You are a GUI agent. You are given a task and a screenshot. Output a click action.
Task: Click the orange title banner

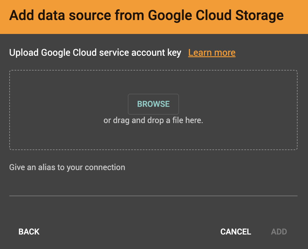tap(153, 17)
